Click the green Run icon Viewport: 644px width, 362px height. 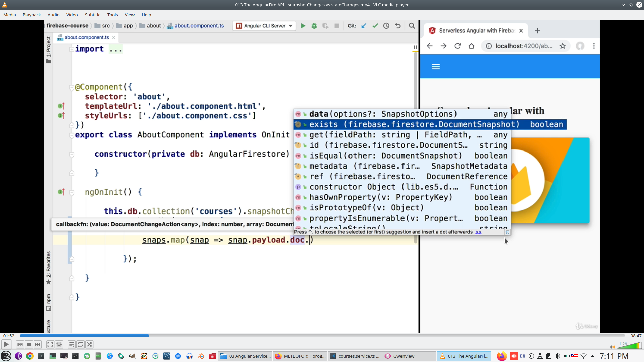303,26
